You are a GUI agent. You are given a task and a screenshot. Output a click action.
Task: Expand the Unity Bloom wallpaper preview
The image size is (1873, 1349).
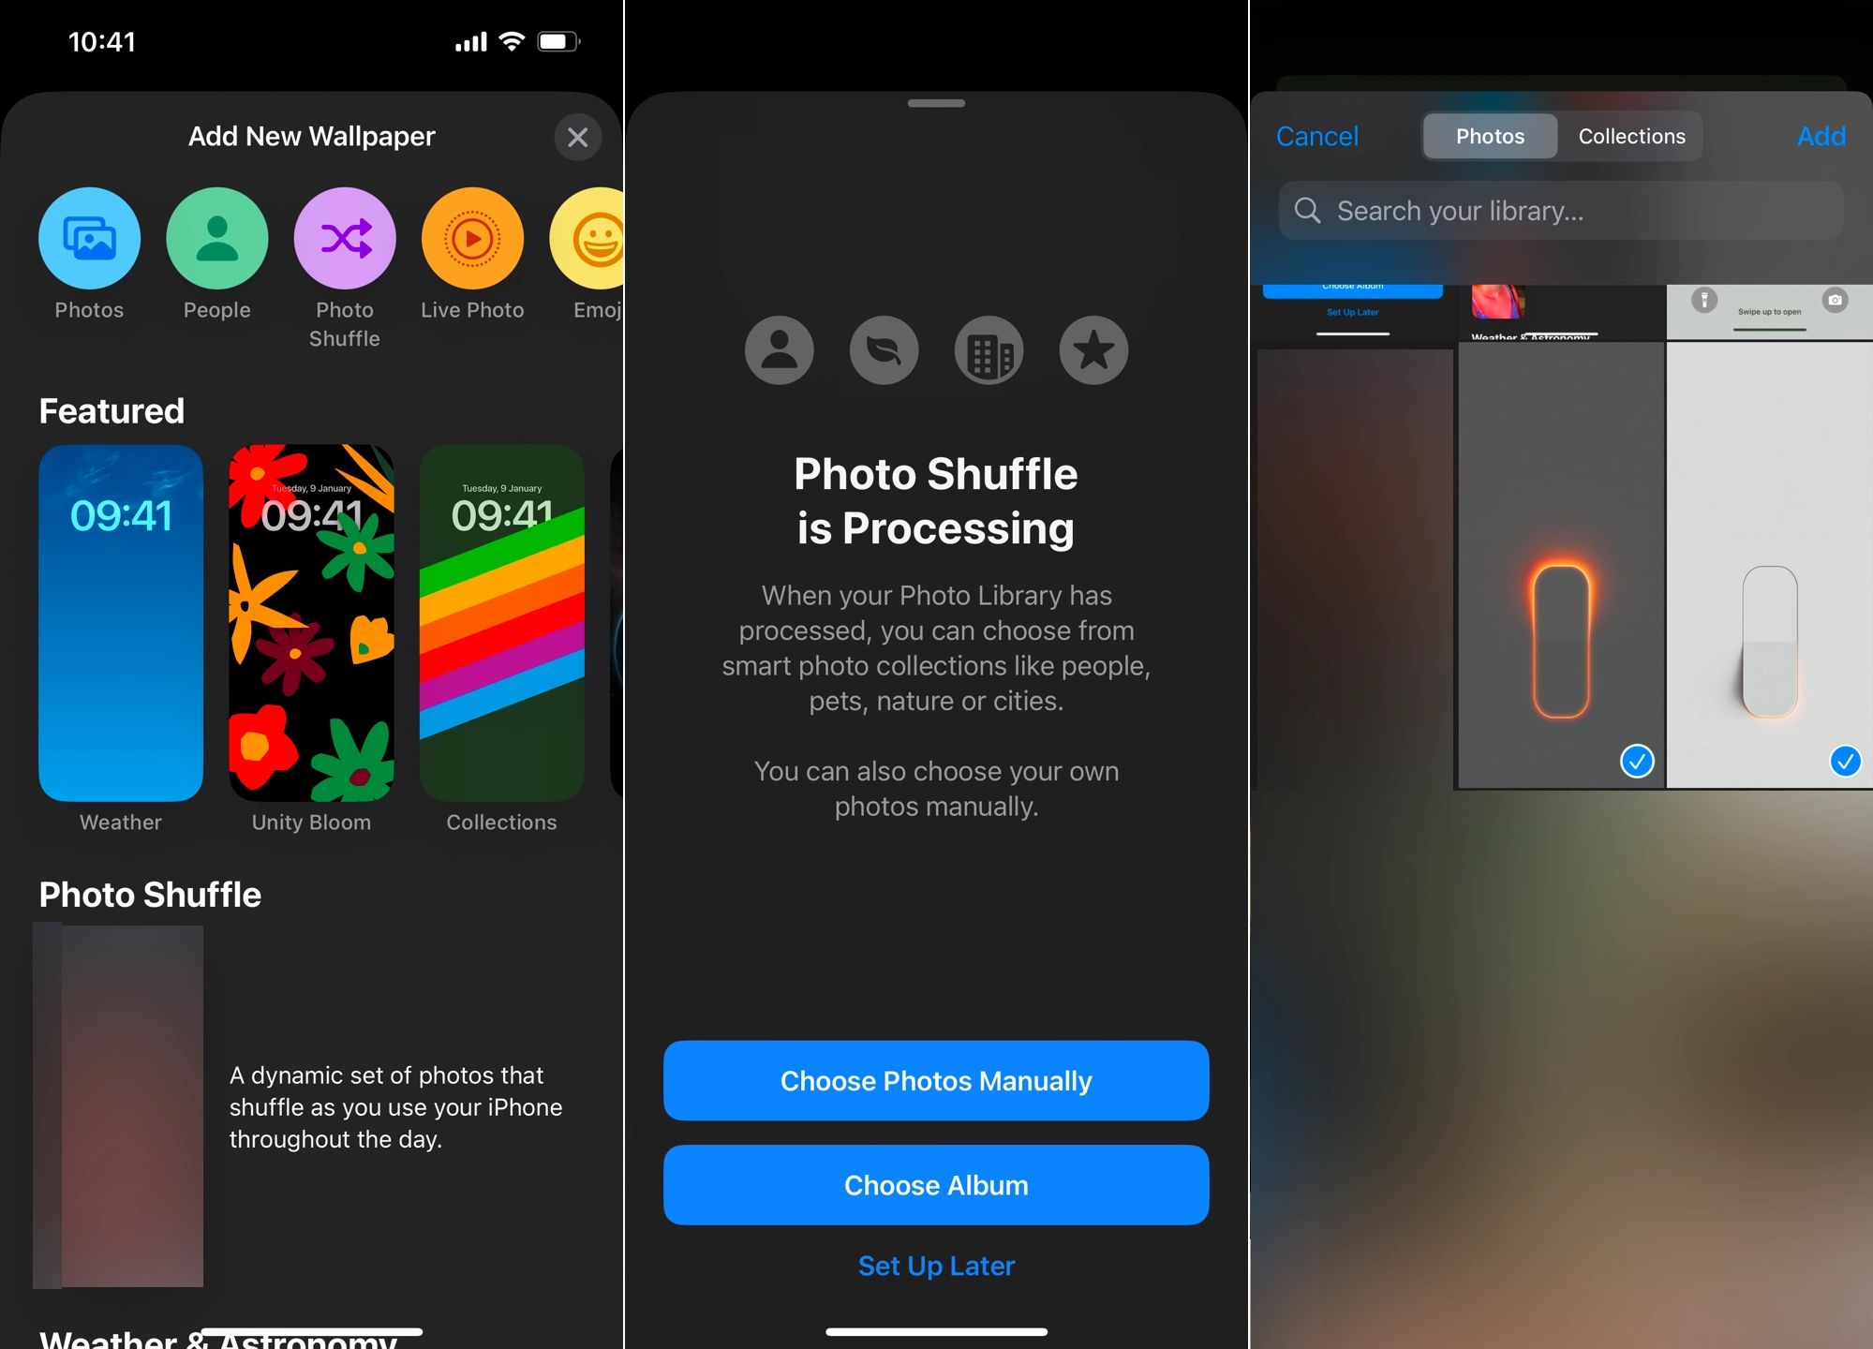click(x=310, y=621)
